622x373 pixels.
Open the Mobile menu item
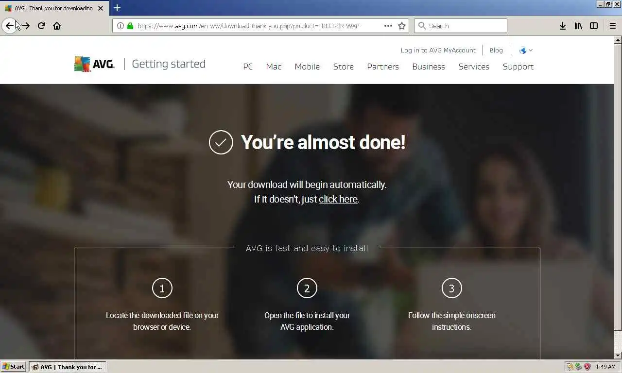click(307, 67)
